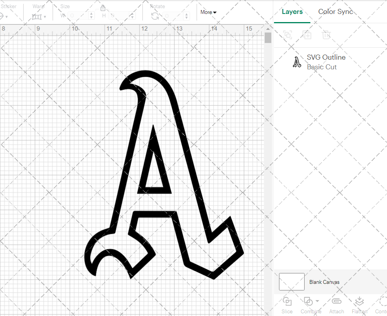Click the Blank Canvas color swatch
The width and height of the screenshot is (387, 316).
pyautogui.click(x=292, y=282)
